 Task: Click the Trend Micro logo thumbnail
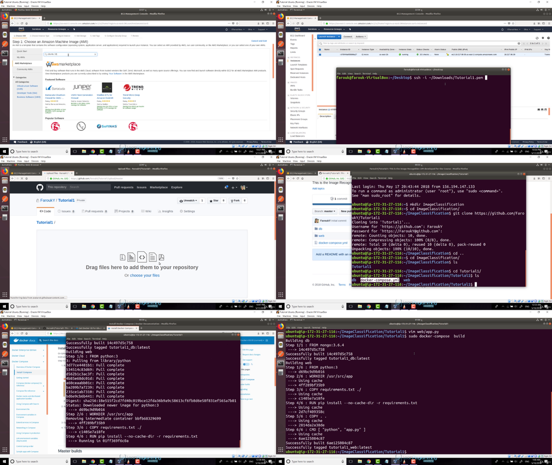pos(133,87)
